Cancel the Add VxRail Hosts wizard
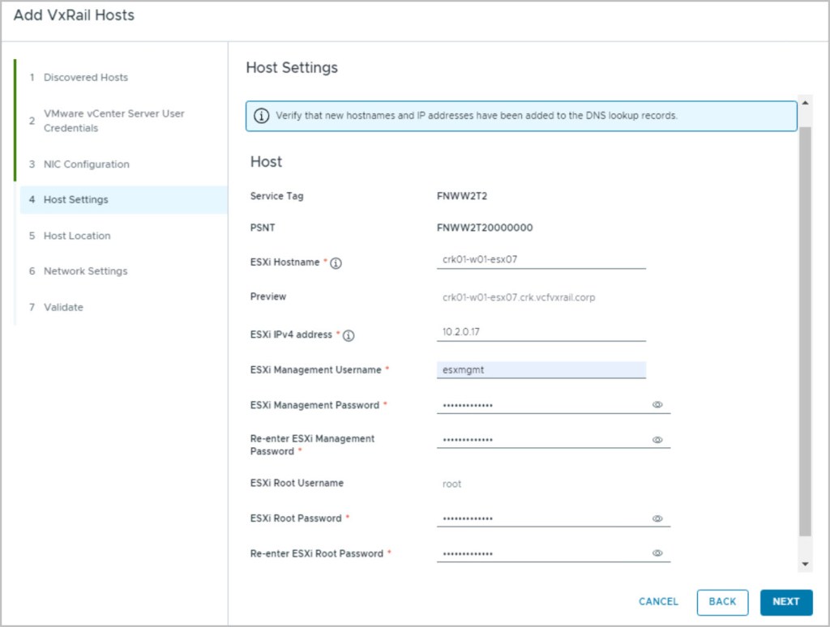The image size is (830, 627). [x=658, y=602]
